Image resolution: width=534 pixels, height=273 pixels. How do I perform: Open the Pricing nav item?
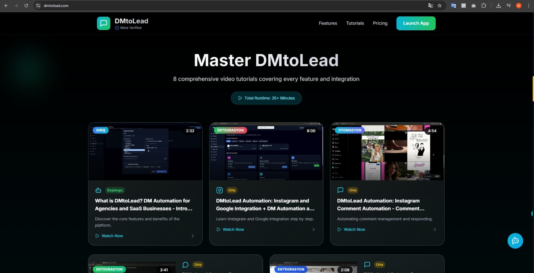pyautogui.click(x=380, y=23)
